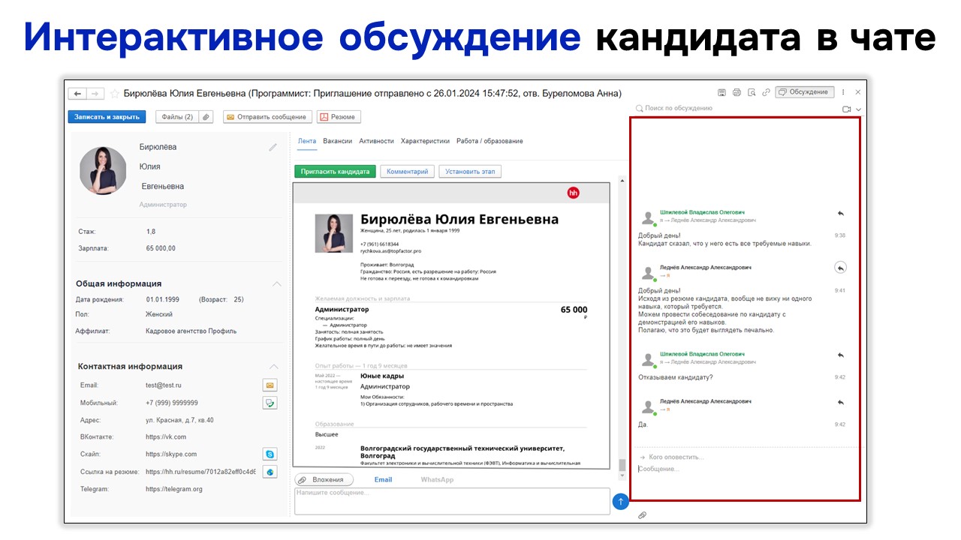Switch message channel to WhatsApp
The height and width of the screenshot is (540, 961).
(437, 480)
